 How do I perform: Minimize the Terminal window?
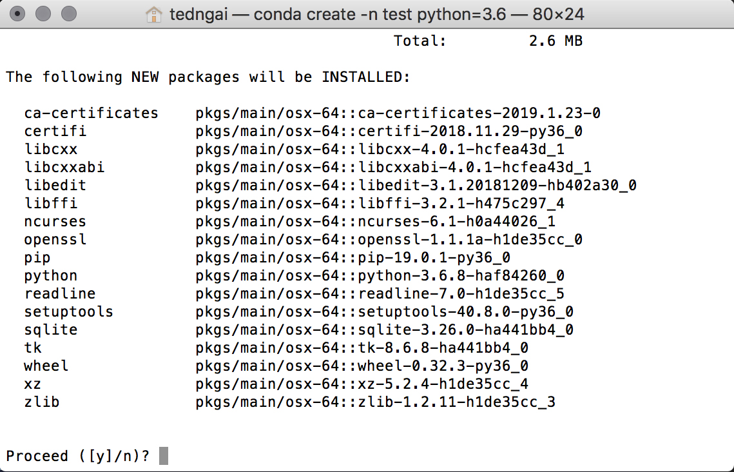click(44, 14)
